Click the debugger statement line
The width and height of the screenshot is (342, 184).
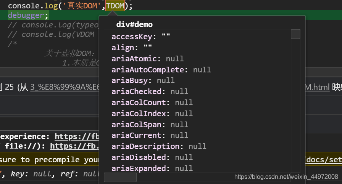pos(28,15)
